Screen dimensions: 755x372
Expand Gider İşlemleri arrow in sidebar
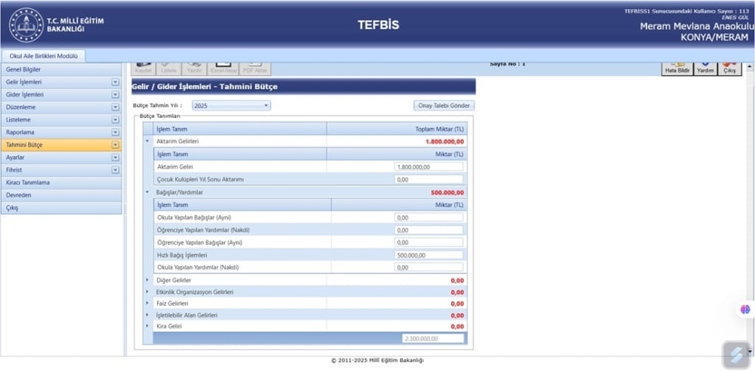115,95
